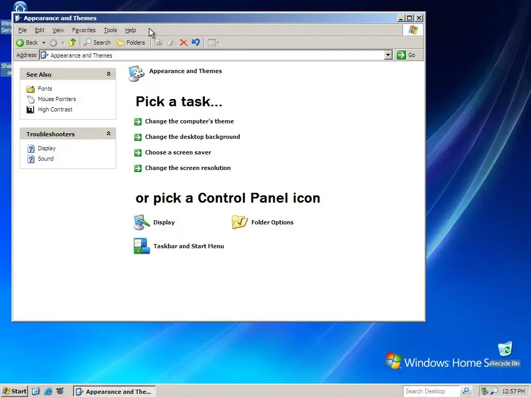This screenshot has width=531, height=398.
Task: Click the Move To toolbar icon
Action: point(159,42)
